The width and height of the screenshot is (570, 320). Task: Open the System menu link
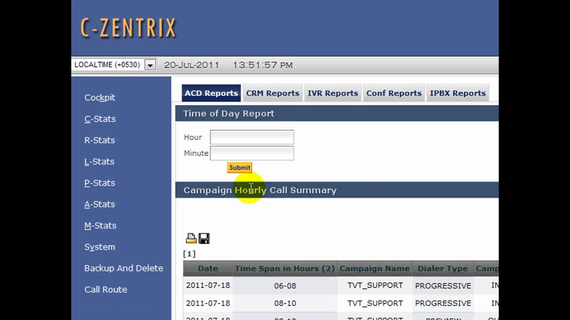tap(100, 247)
